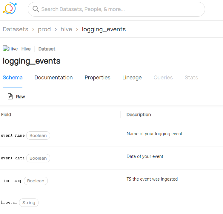This screenshot has width=223, height=214.
Task: View the Lineage tab
Action: (132, 78)
